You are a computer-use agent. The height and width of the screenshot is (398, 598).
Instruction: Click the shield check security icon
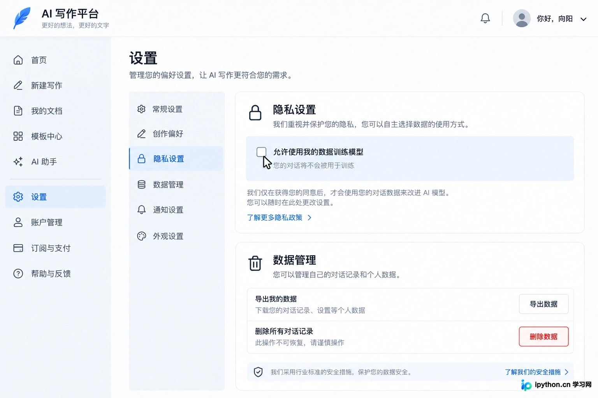[x=258, y=372]
